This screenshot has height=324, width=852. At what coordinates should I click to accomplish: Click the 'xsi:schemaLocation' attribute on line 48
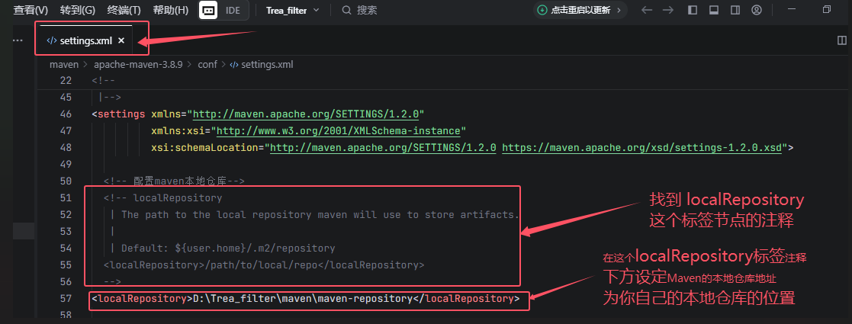[x=205, y=148]
